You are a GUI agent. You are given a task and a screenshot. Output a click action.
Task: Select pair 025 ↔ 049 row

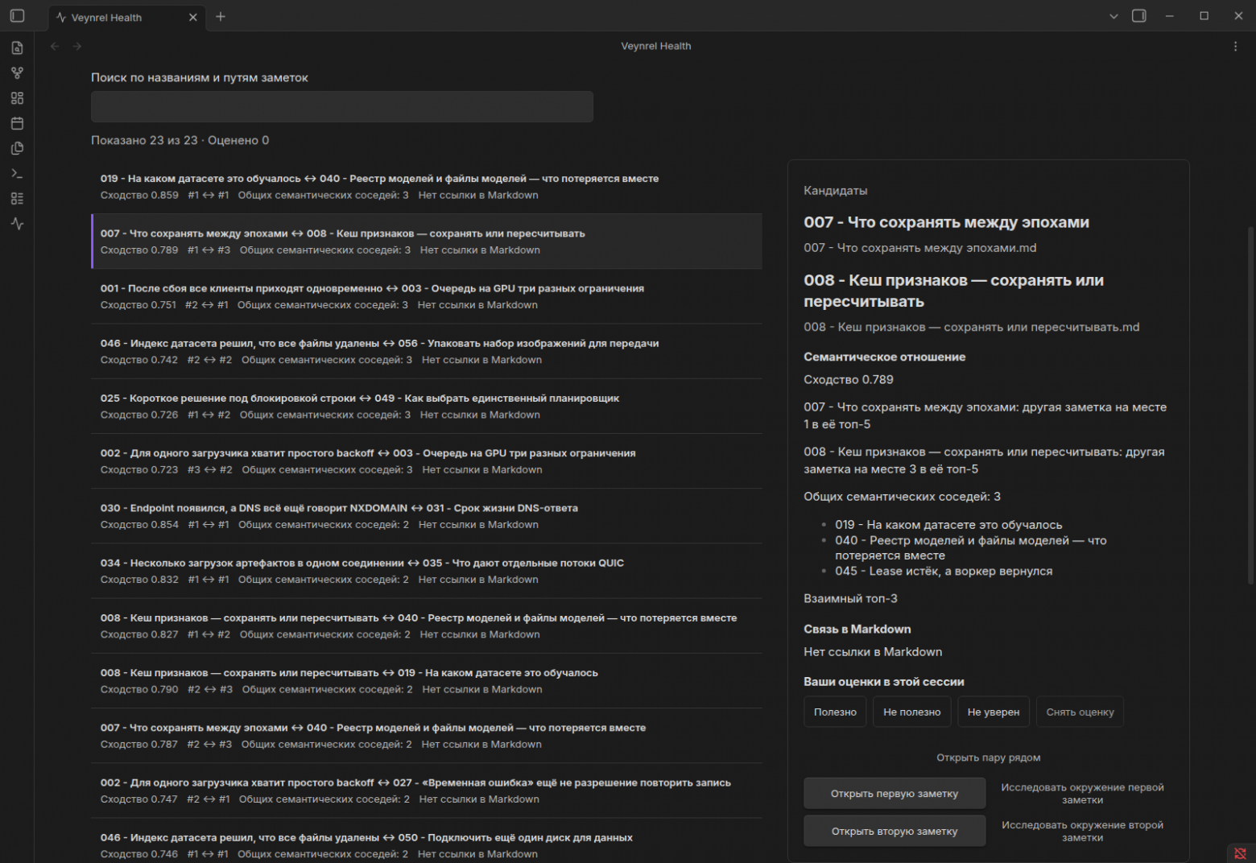(x=427, y=406)
